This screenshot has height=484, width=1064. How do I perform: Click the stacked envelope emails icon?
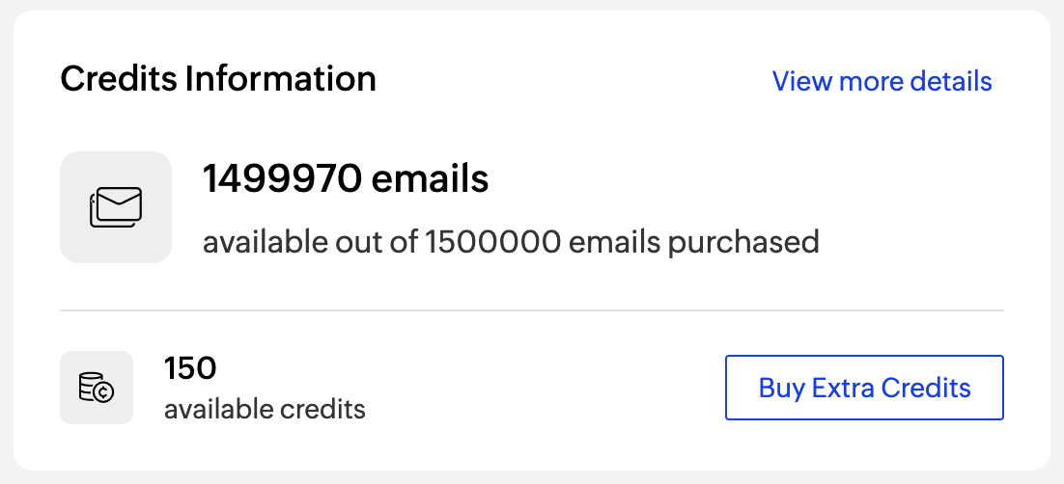[x=116, y=206]
